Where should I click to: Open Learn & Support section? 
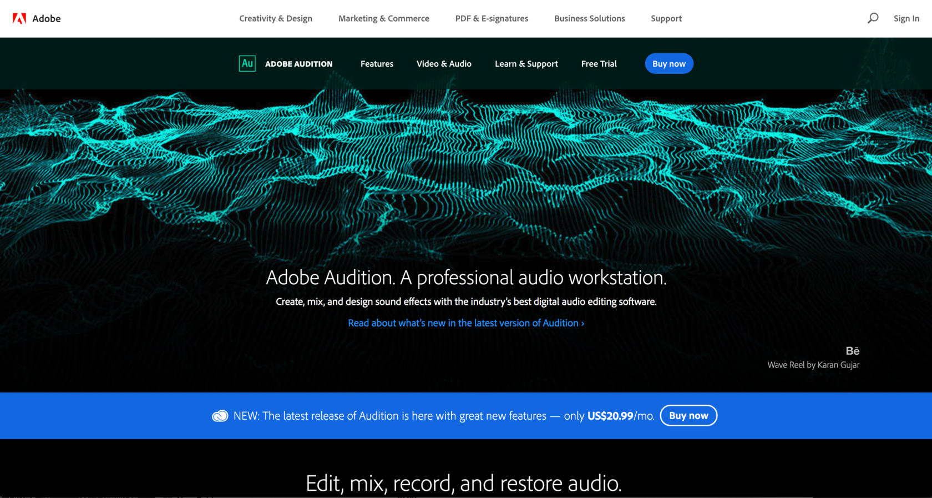526,64
